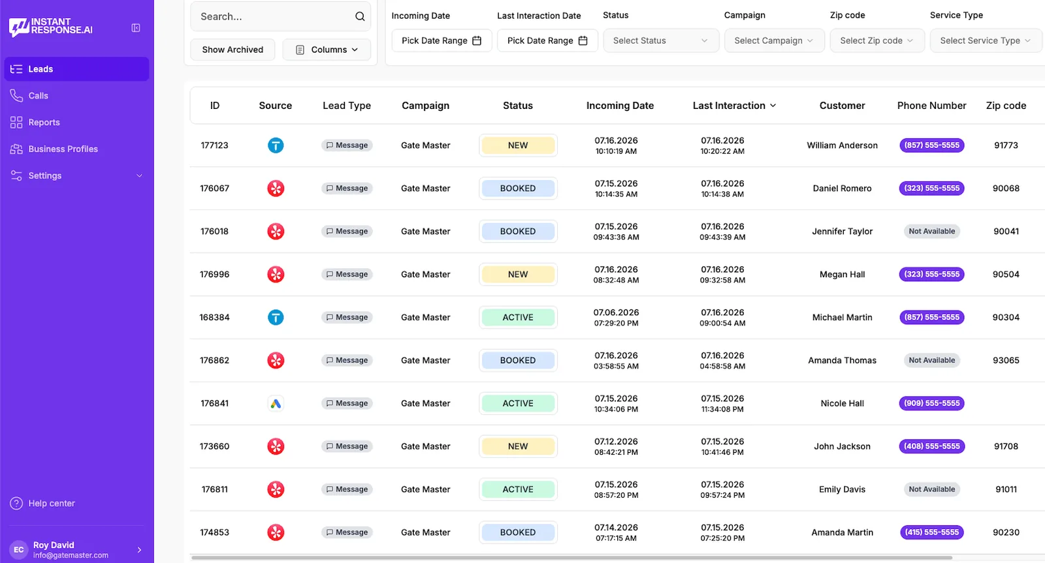The image size is (1045, 563).
Task: Click the Thumbtack source icon for lead 168384
Action: [276, 318]
